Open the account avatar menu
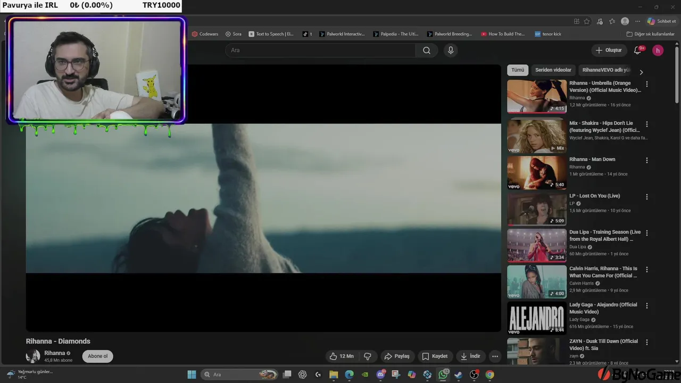 658,50
